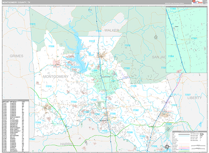This screenshot has height=153, width=209.
Task: Click the PINEHURST row in ZIP index
Action: click(14, 132)
